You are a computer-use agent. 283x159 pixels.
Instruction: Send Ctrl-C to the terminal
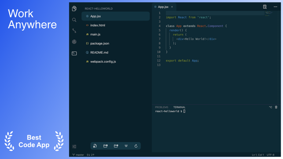pos(270,107)
